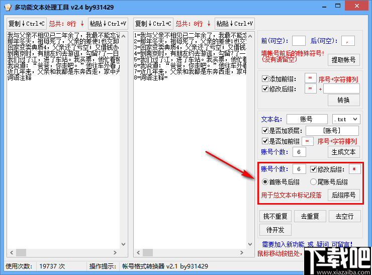Click right pane horizontal scrollbar thumb

click(x=148, y=252)
